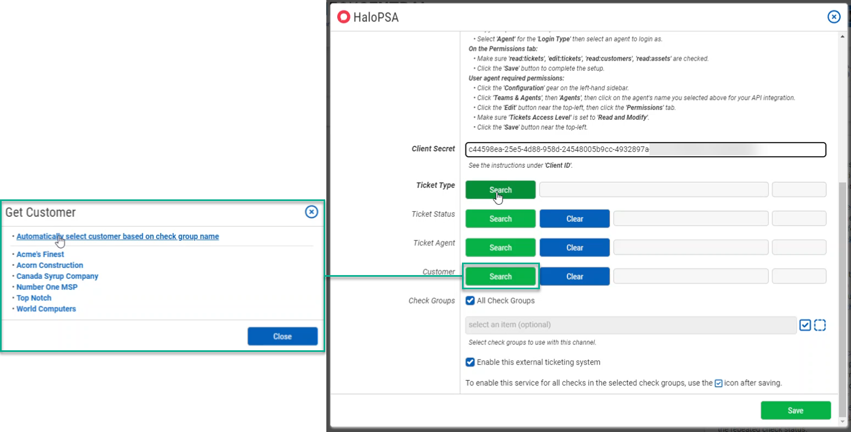This screenshot has width=851, height=432.
Task: Select Acme's Finest customer
Action: tap(40, 254)
